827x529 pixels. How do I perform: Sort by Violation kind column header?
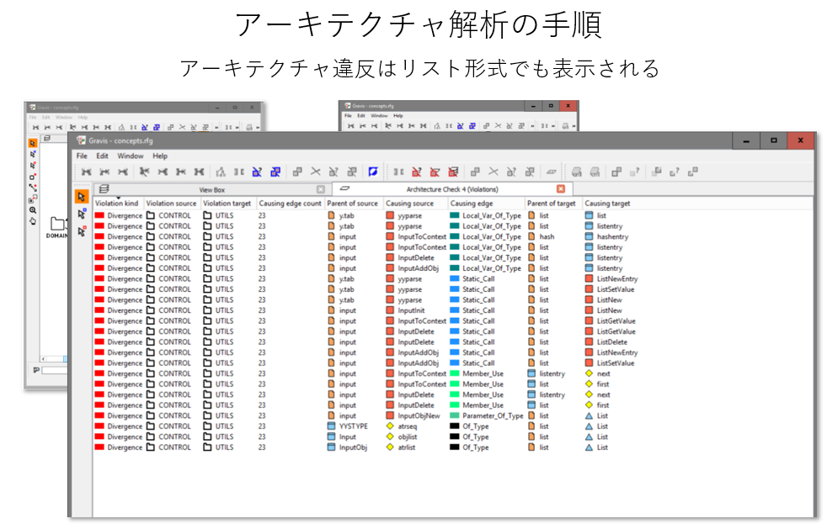117,204
